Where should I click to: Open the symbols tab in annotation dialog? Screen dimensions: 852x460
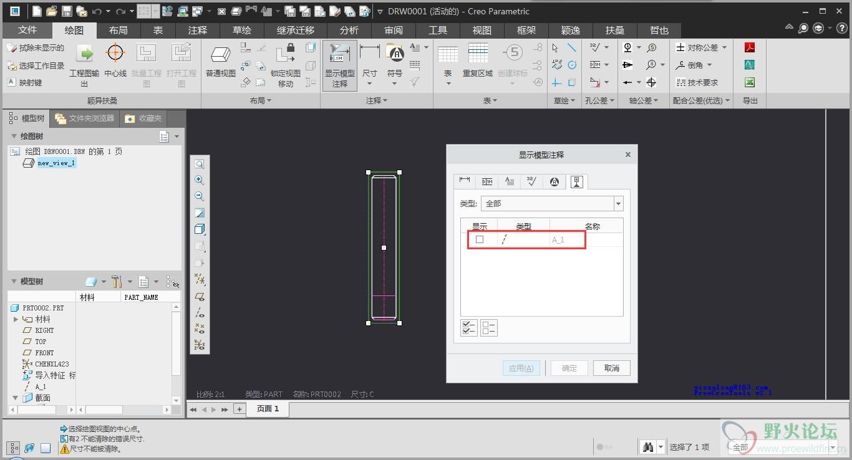(554, 181)
